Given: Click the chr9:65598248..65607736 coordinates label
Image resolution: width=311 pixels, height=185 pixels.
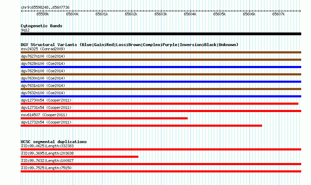Looking at the screenshot, I should [x=45, y=8].
